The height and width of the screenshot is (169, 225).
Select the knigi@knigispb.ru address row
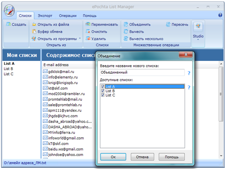(x=63, y=83)
